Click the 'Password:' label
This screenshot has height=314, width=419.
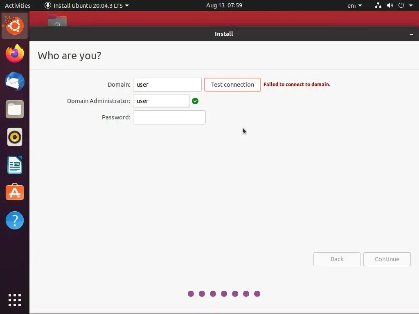[x=116, y=117]
